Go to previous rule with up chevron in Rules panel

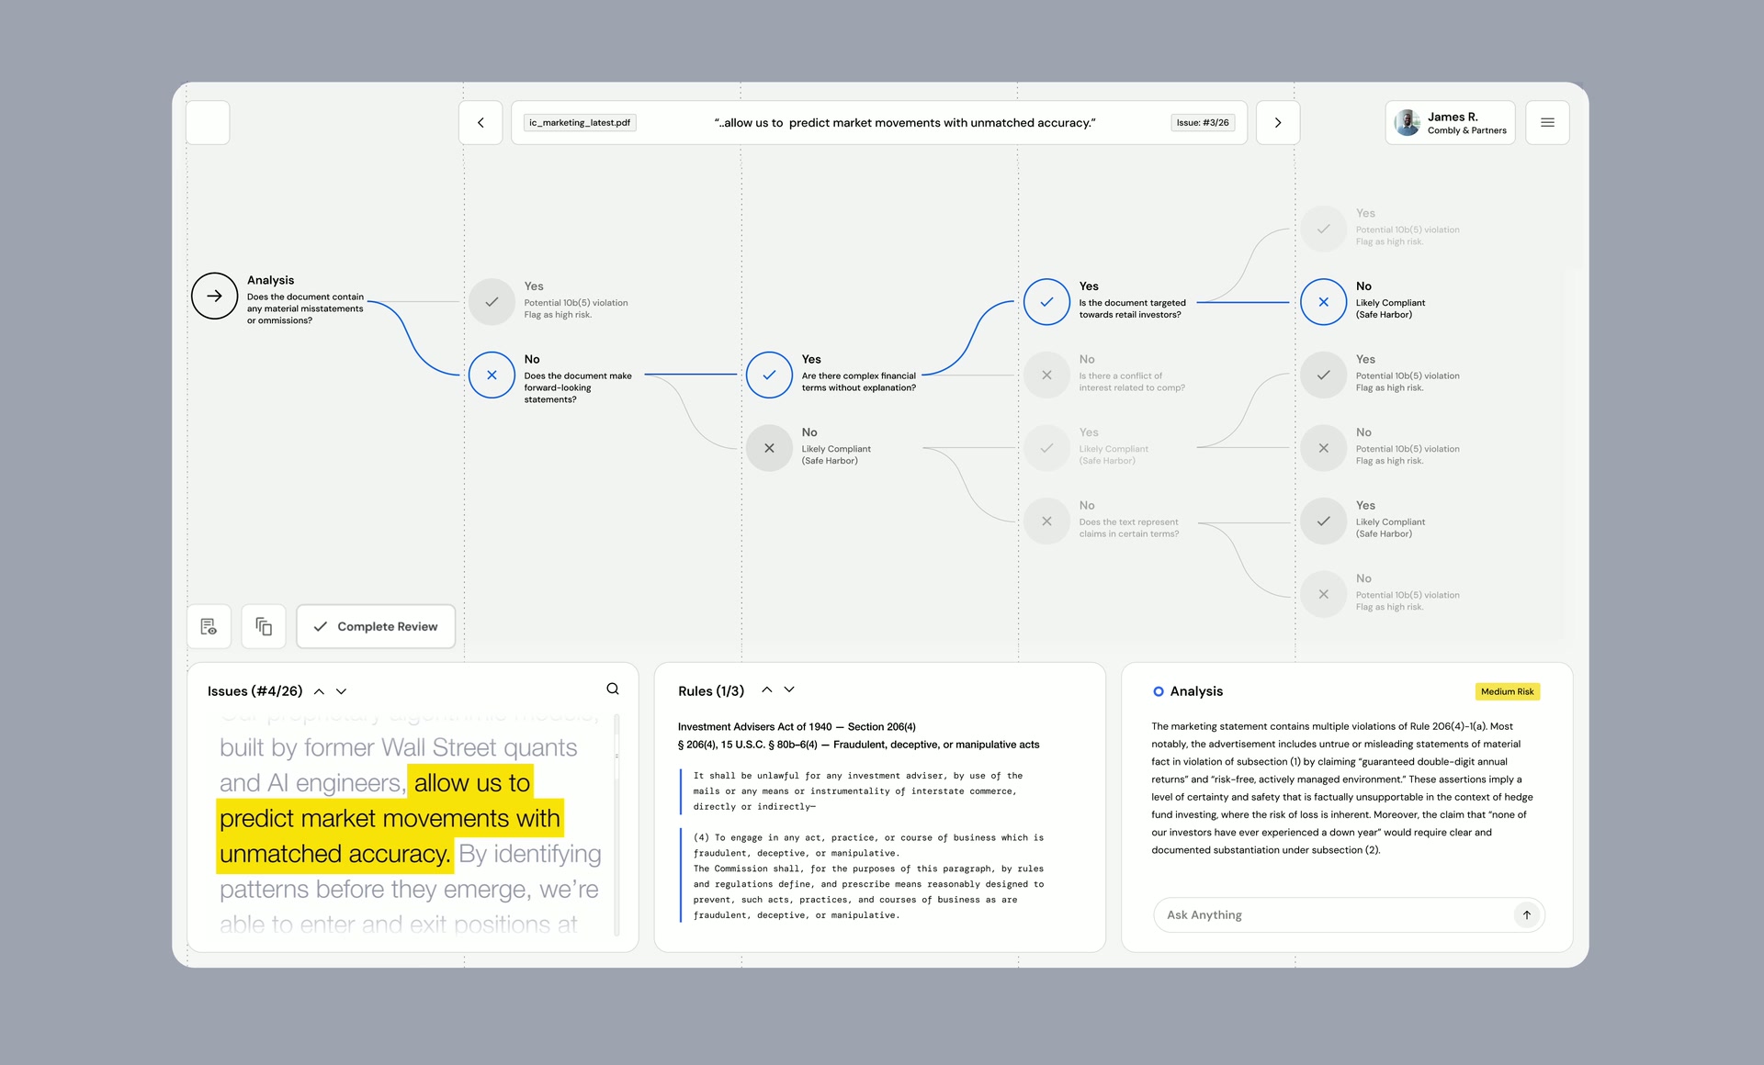pos(766,689)
